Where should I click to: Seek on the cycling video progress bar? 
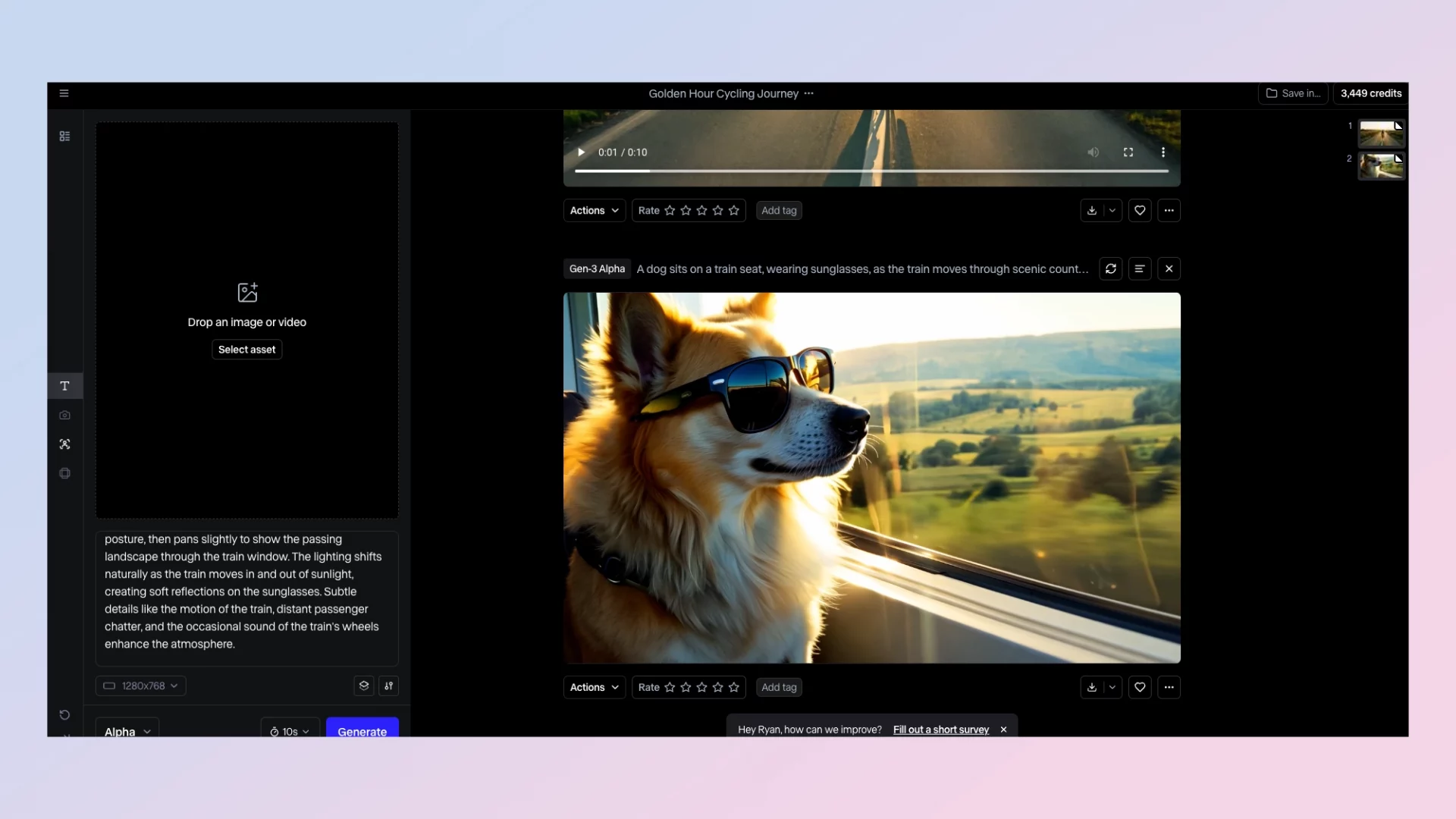click(871, 171)
